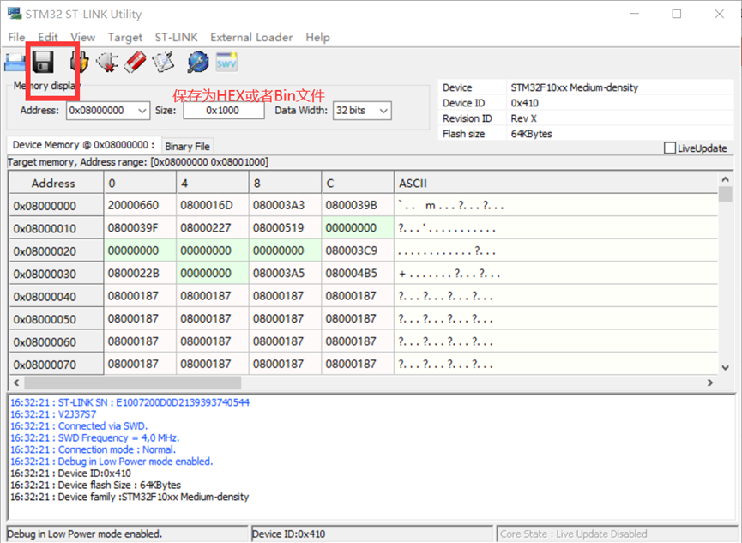
Task: Open the File menu
Action: (x=16, y=37)
